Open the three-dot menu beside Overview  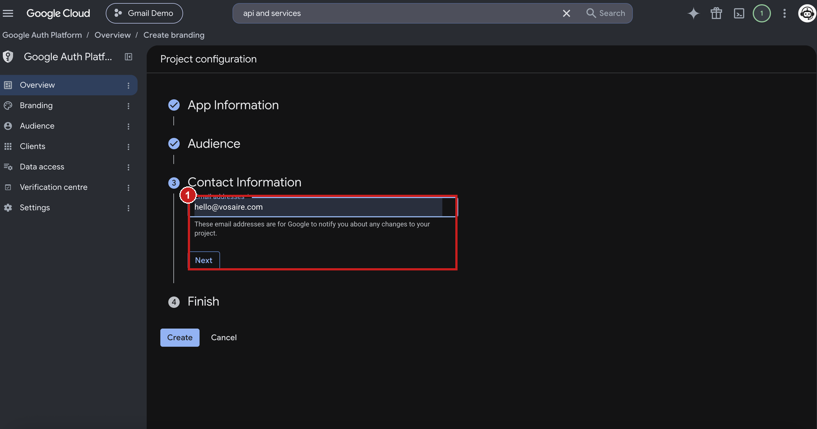pos(128,86)
